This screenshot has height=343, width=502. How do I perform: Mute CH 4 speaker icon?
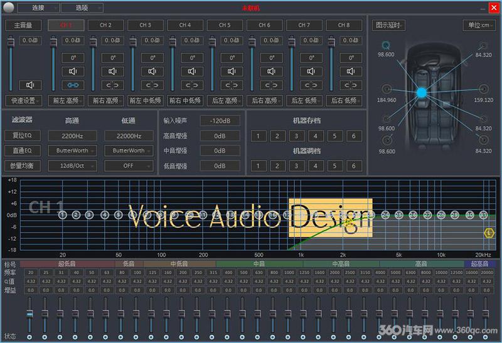[192, 71]
